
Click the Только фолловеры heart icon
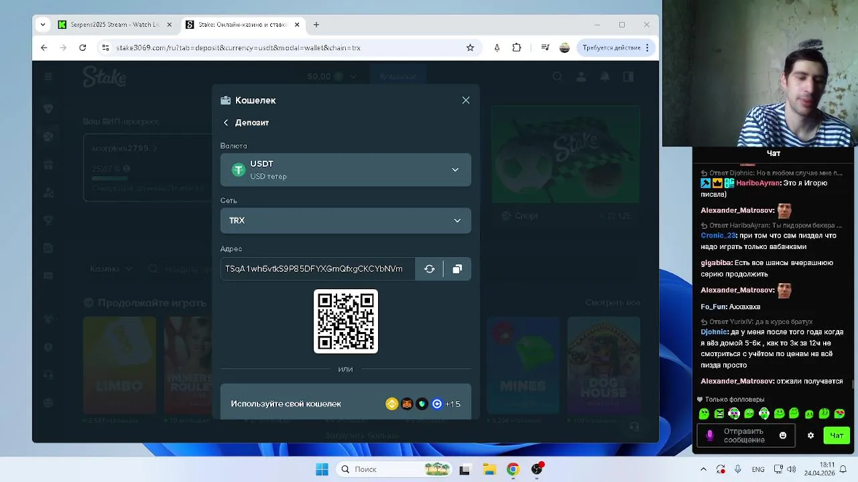(x=700, y=400)
